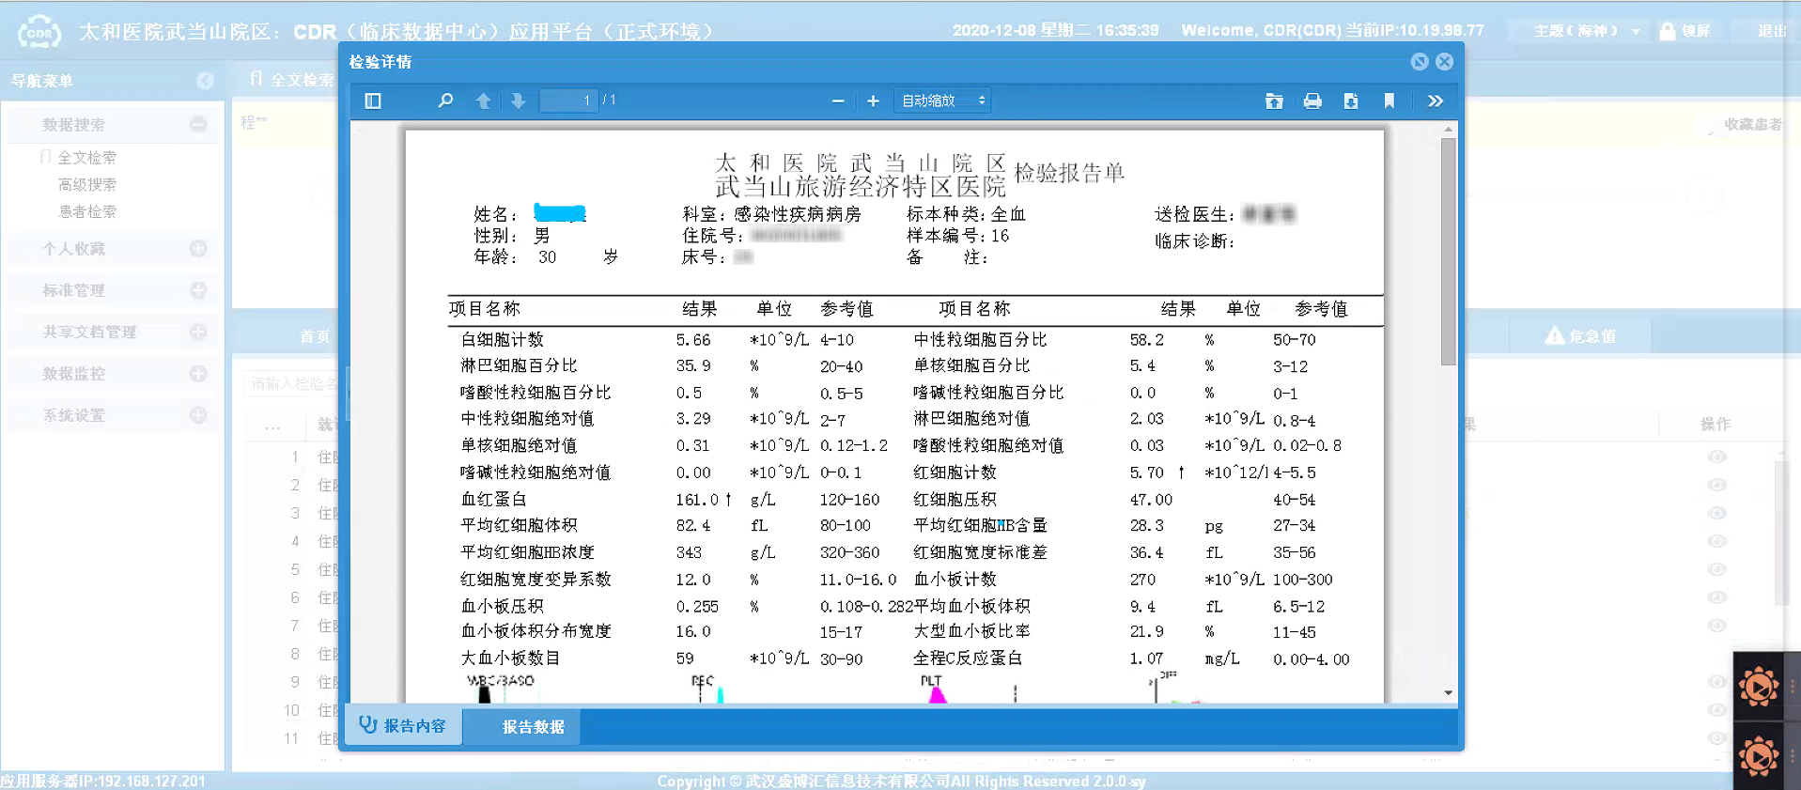Open 患者检索 in navigation tree
The image size is (1801, 790).
click(x=87, y=212)
